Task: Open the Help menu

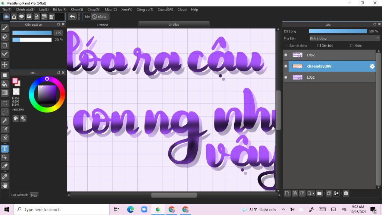Action: [194, 9]
